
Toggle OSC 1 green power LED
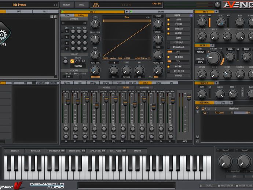(62, 12)
